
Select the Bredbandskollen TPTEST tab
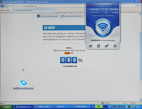click(x=33, y=10)
